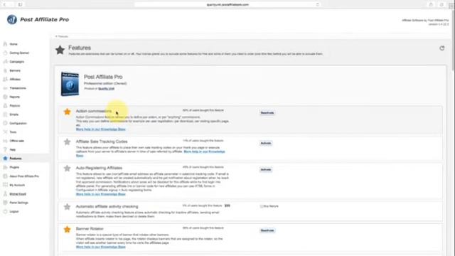Open Knowledge Base link under Action commissions
Image resolution: width=455 pixels, height=256 pixels.
[x=101, y=129]
